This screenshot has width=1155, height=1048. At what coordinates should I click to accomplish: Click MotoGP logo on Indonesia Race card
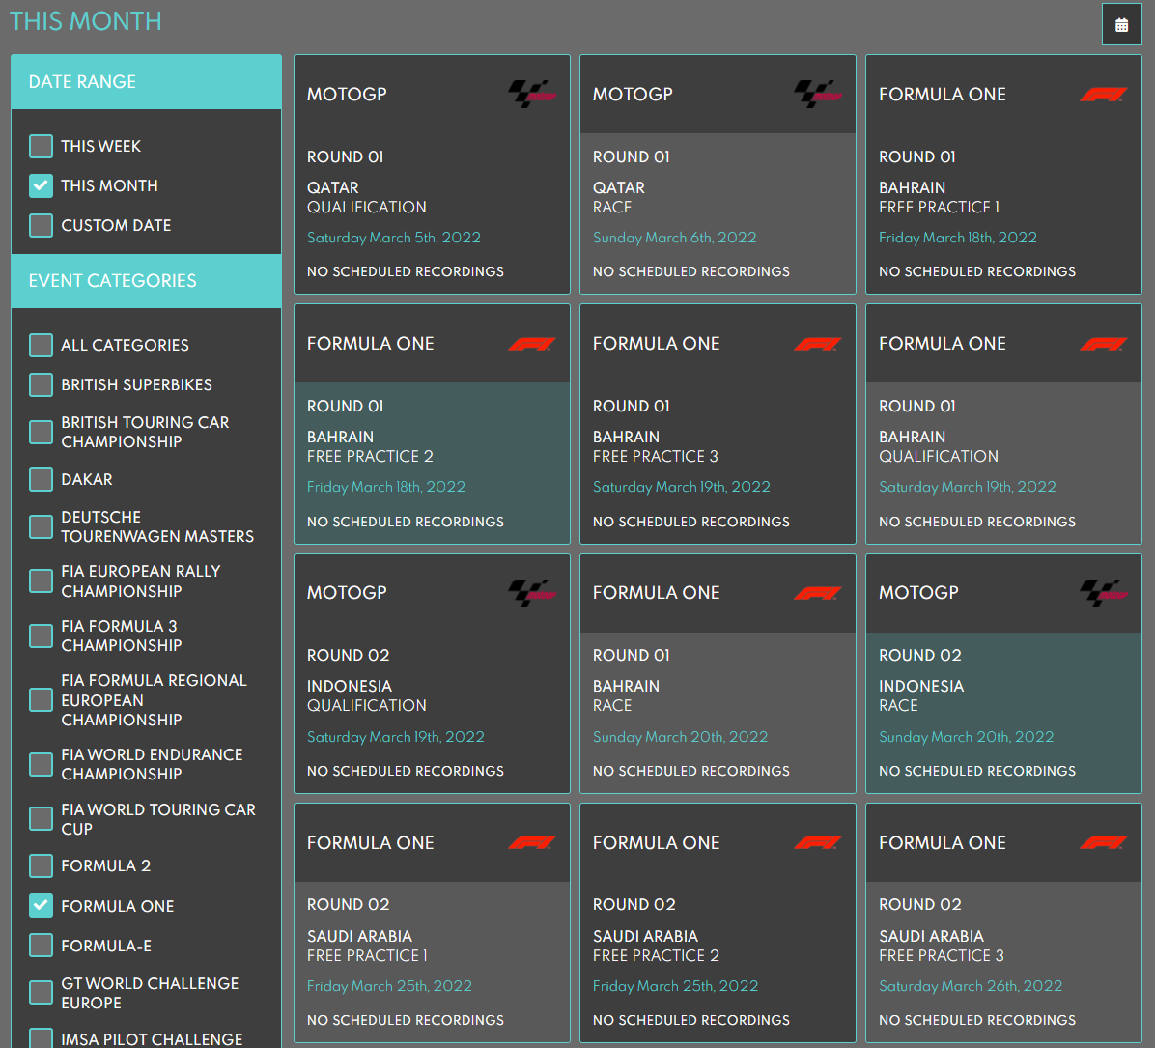tap(1104, 592)
